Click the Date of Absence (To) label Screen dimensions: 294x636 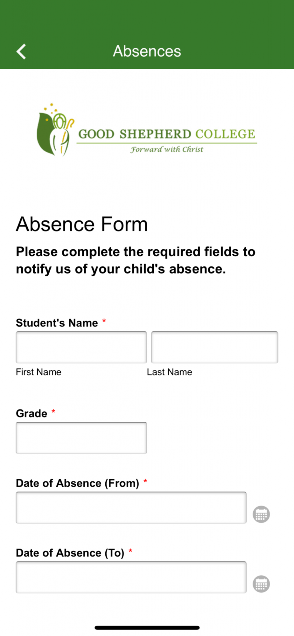pyautogui.click(x=70, y=553)
